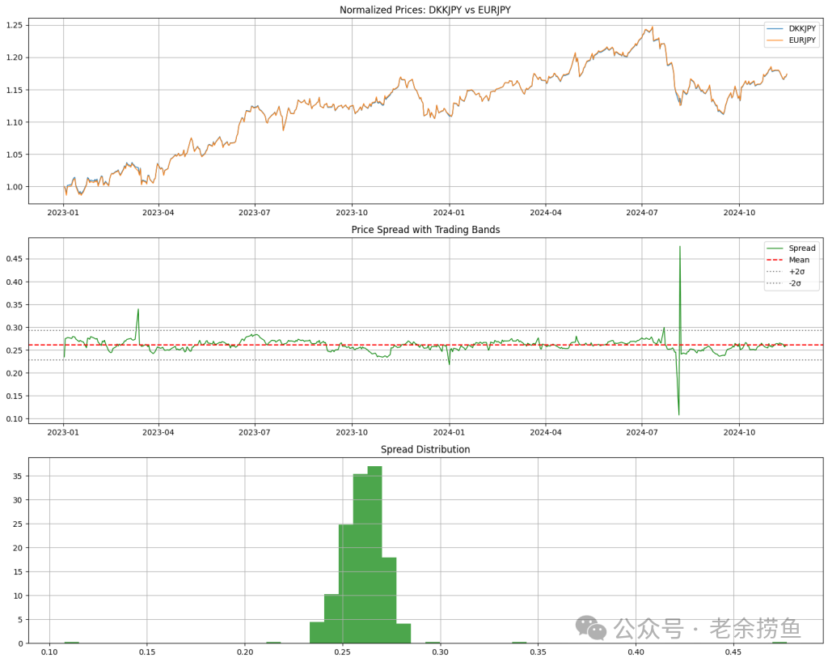Viewport: 828px width, 662px height.
Task: Click the +2σ dotted line sample in legend
Action: [x=775, y=271]
